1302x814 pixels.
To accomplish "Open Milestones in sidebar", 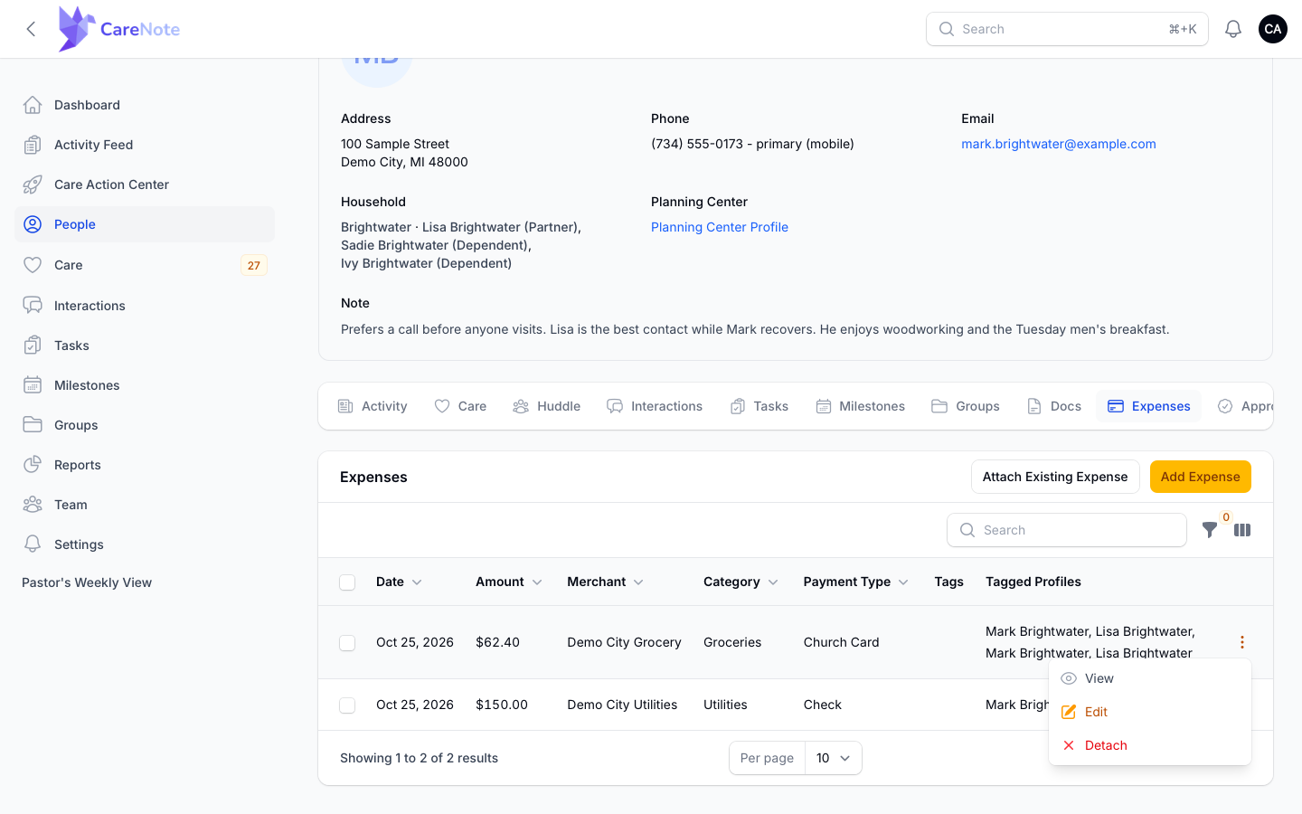I will coord(145,385).
